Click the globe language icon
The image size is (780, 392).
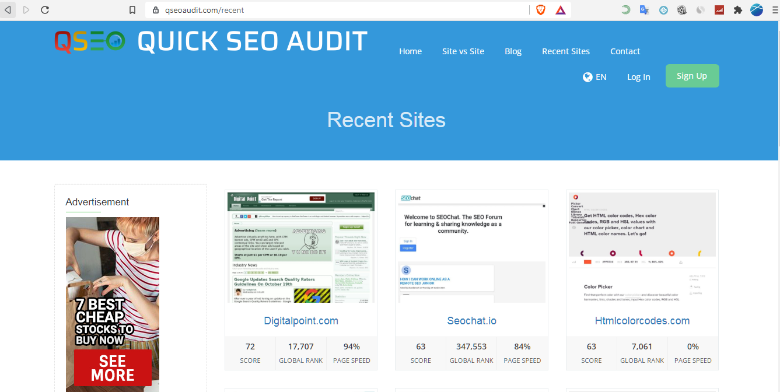588,77
